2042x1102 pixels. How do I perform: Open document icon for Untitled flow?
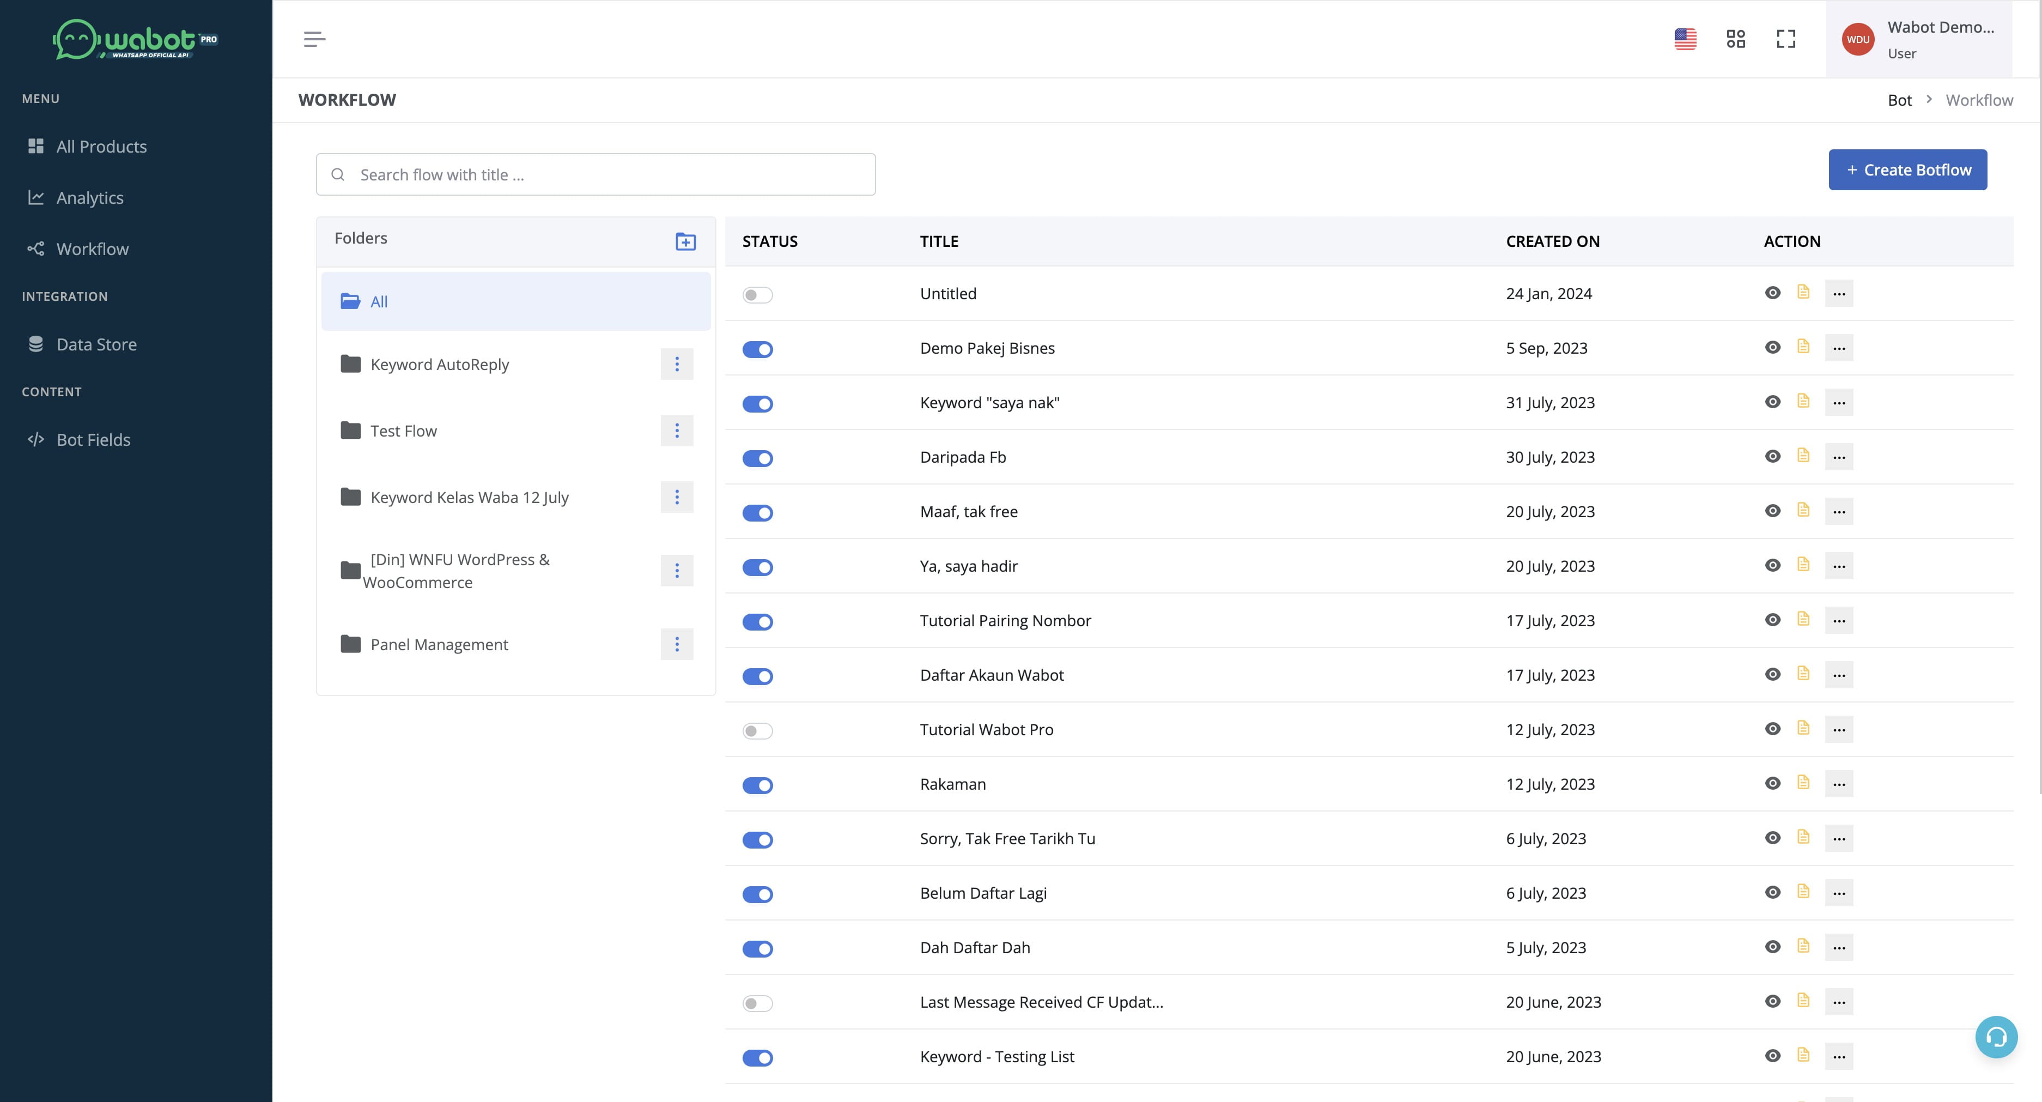pos(1803,292)
